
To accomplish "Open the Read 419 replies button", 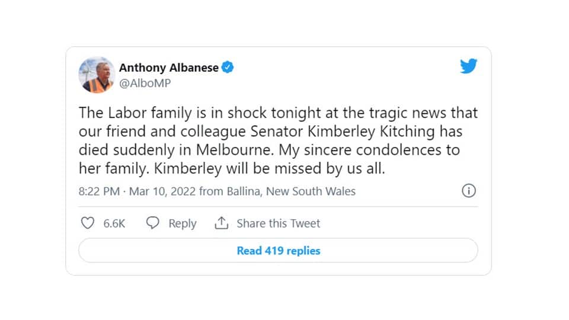I will click(x=278, y=251).
